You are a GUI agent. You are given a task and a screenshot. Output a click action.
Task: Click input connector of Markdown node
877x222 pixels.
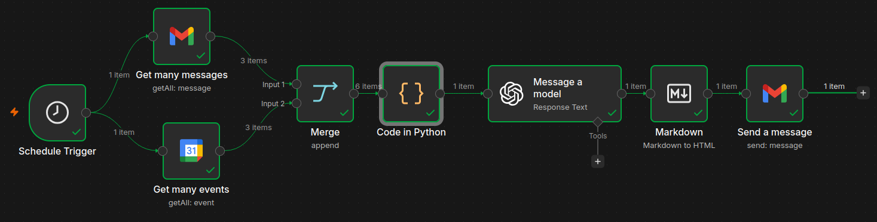tap(651, 94)
